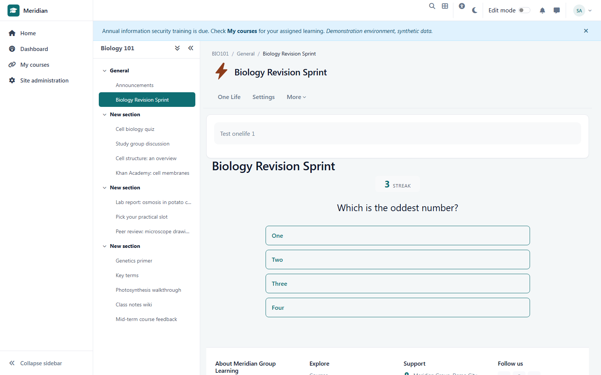Screen dimensions: 601x375
Task: Open Key terms in course index
Action: 127,275
